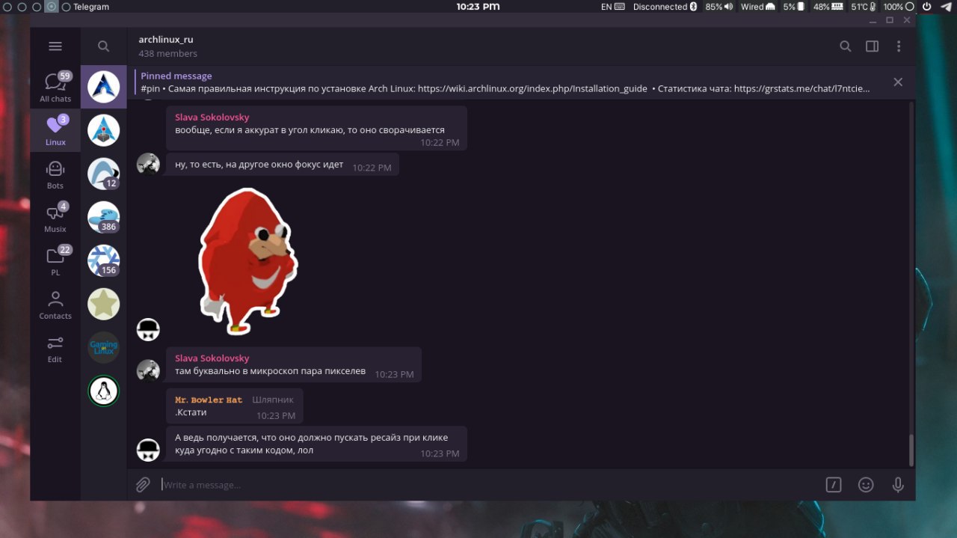Attach a file with the paperclip icon

point(143,485)
